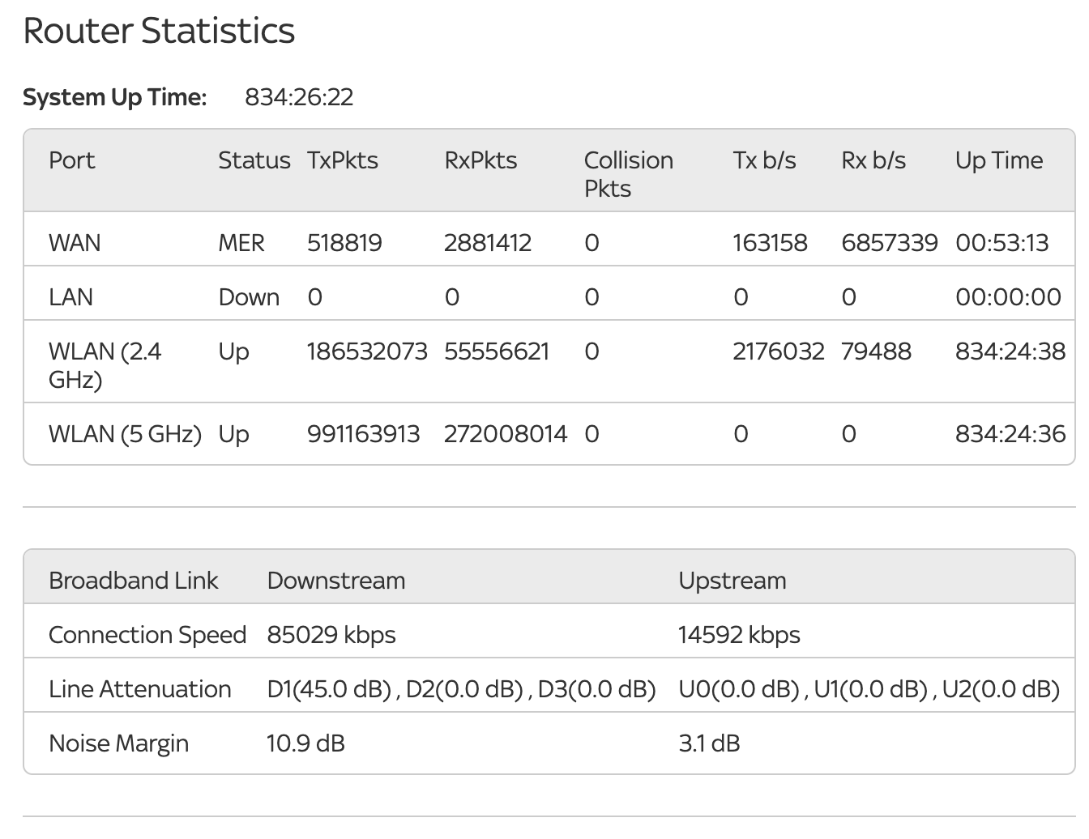This screenshot has height=839, width=1089.
Task: Select the WLAN (5 GHz) row label
Action: coord(125,434)
